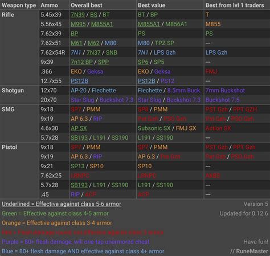This screenshot has width=270, height=256.
Task: Click the 'Underlined = Effective against class 5-6 armor' legend
Action: [62, 204]
